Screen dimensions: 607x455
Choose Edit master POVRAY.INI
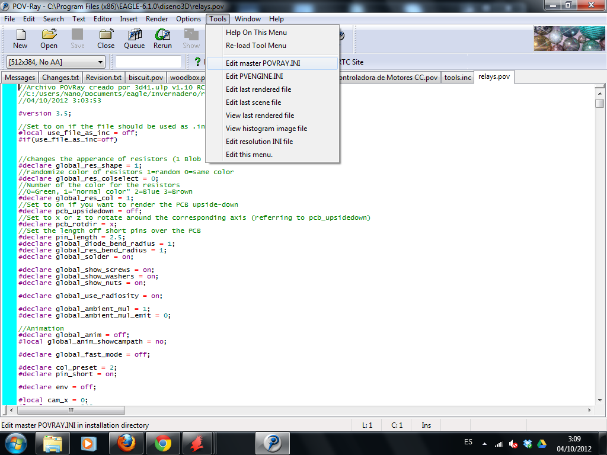pos(273,63)
